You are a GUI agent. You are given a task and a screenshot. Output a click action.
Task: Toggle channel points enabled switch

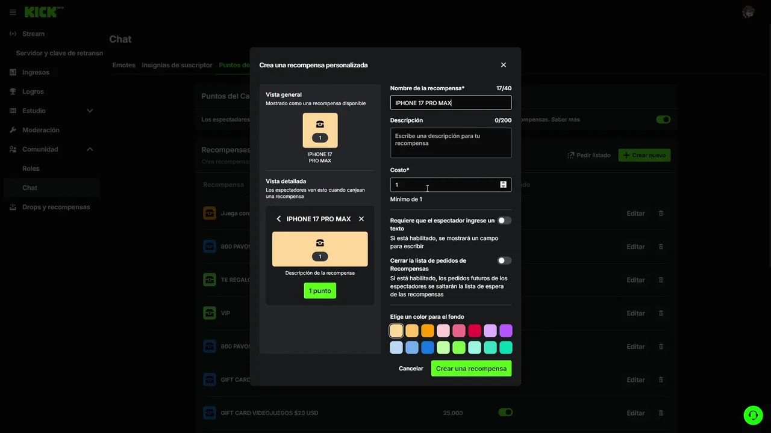663,120
